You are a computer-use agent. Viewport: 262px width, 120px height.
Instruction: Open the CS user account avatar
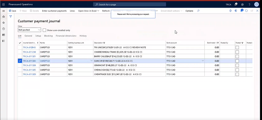tap(256, 5)
